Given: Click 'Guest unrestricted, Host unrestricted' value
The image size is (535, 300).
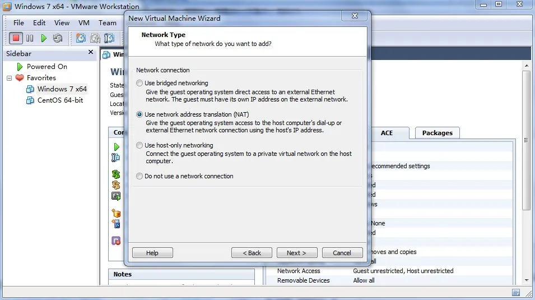Looking at the screenshot, I should tap(403, 271).
